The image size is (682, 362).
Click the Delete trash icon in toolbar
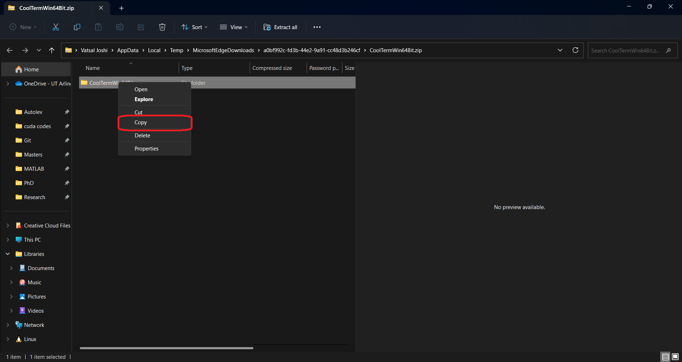pos(162,27)
